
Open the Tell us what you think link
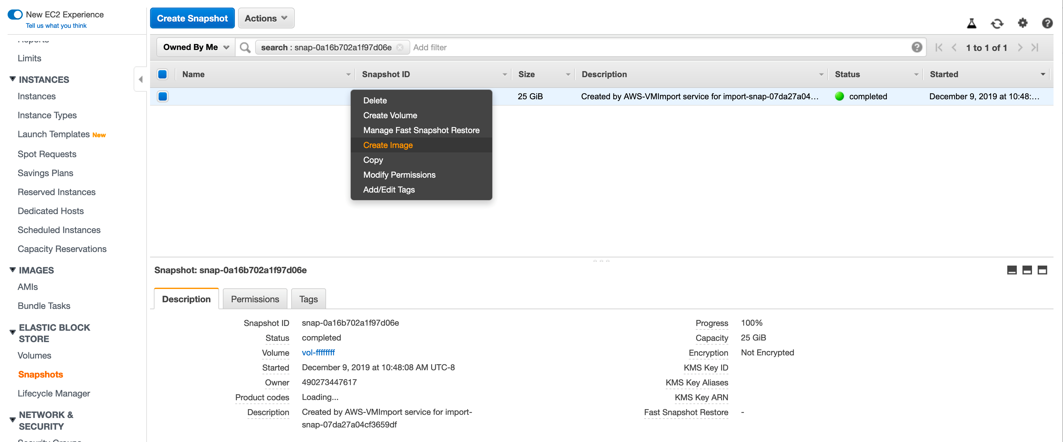(x=56, y=26)
